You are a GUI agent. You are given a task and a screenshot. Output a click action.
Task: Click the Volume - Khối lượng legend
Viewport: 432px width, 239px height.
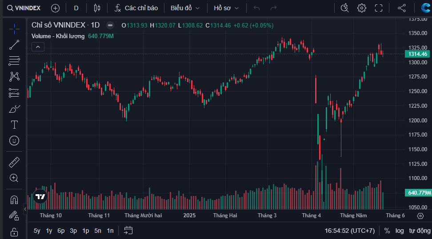[x=58, y=36]
